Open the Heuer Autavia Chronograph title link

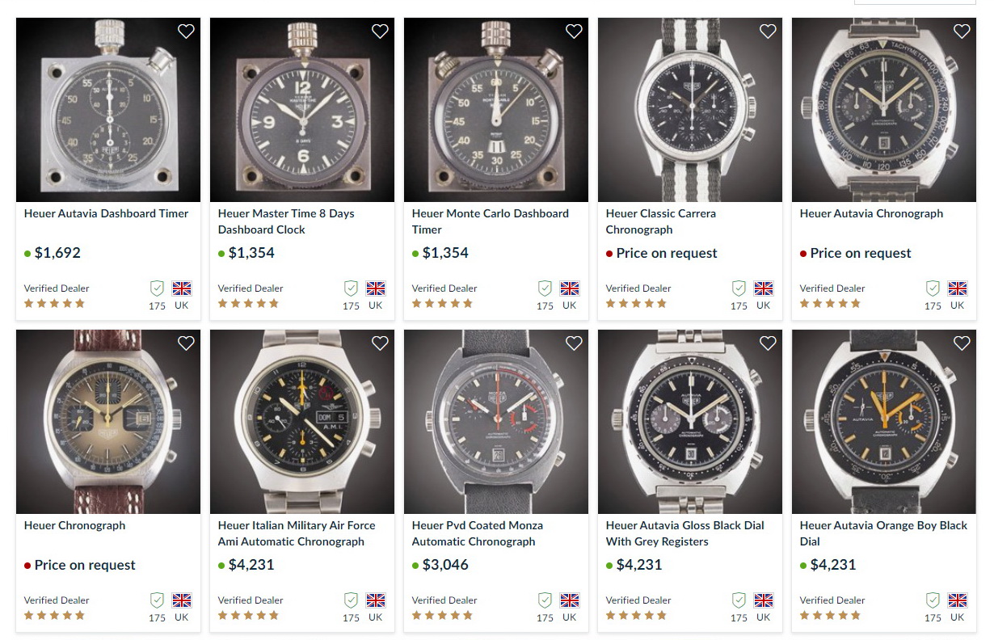[x=871, y=213]
